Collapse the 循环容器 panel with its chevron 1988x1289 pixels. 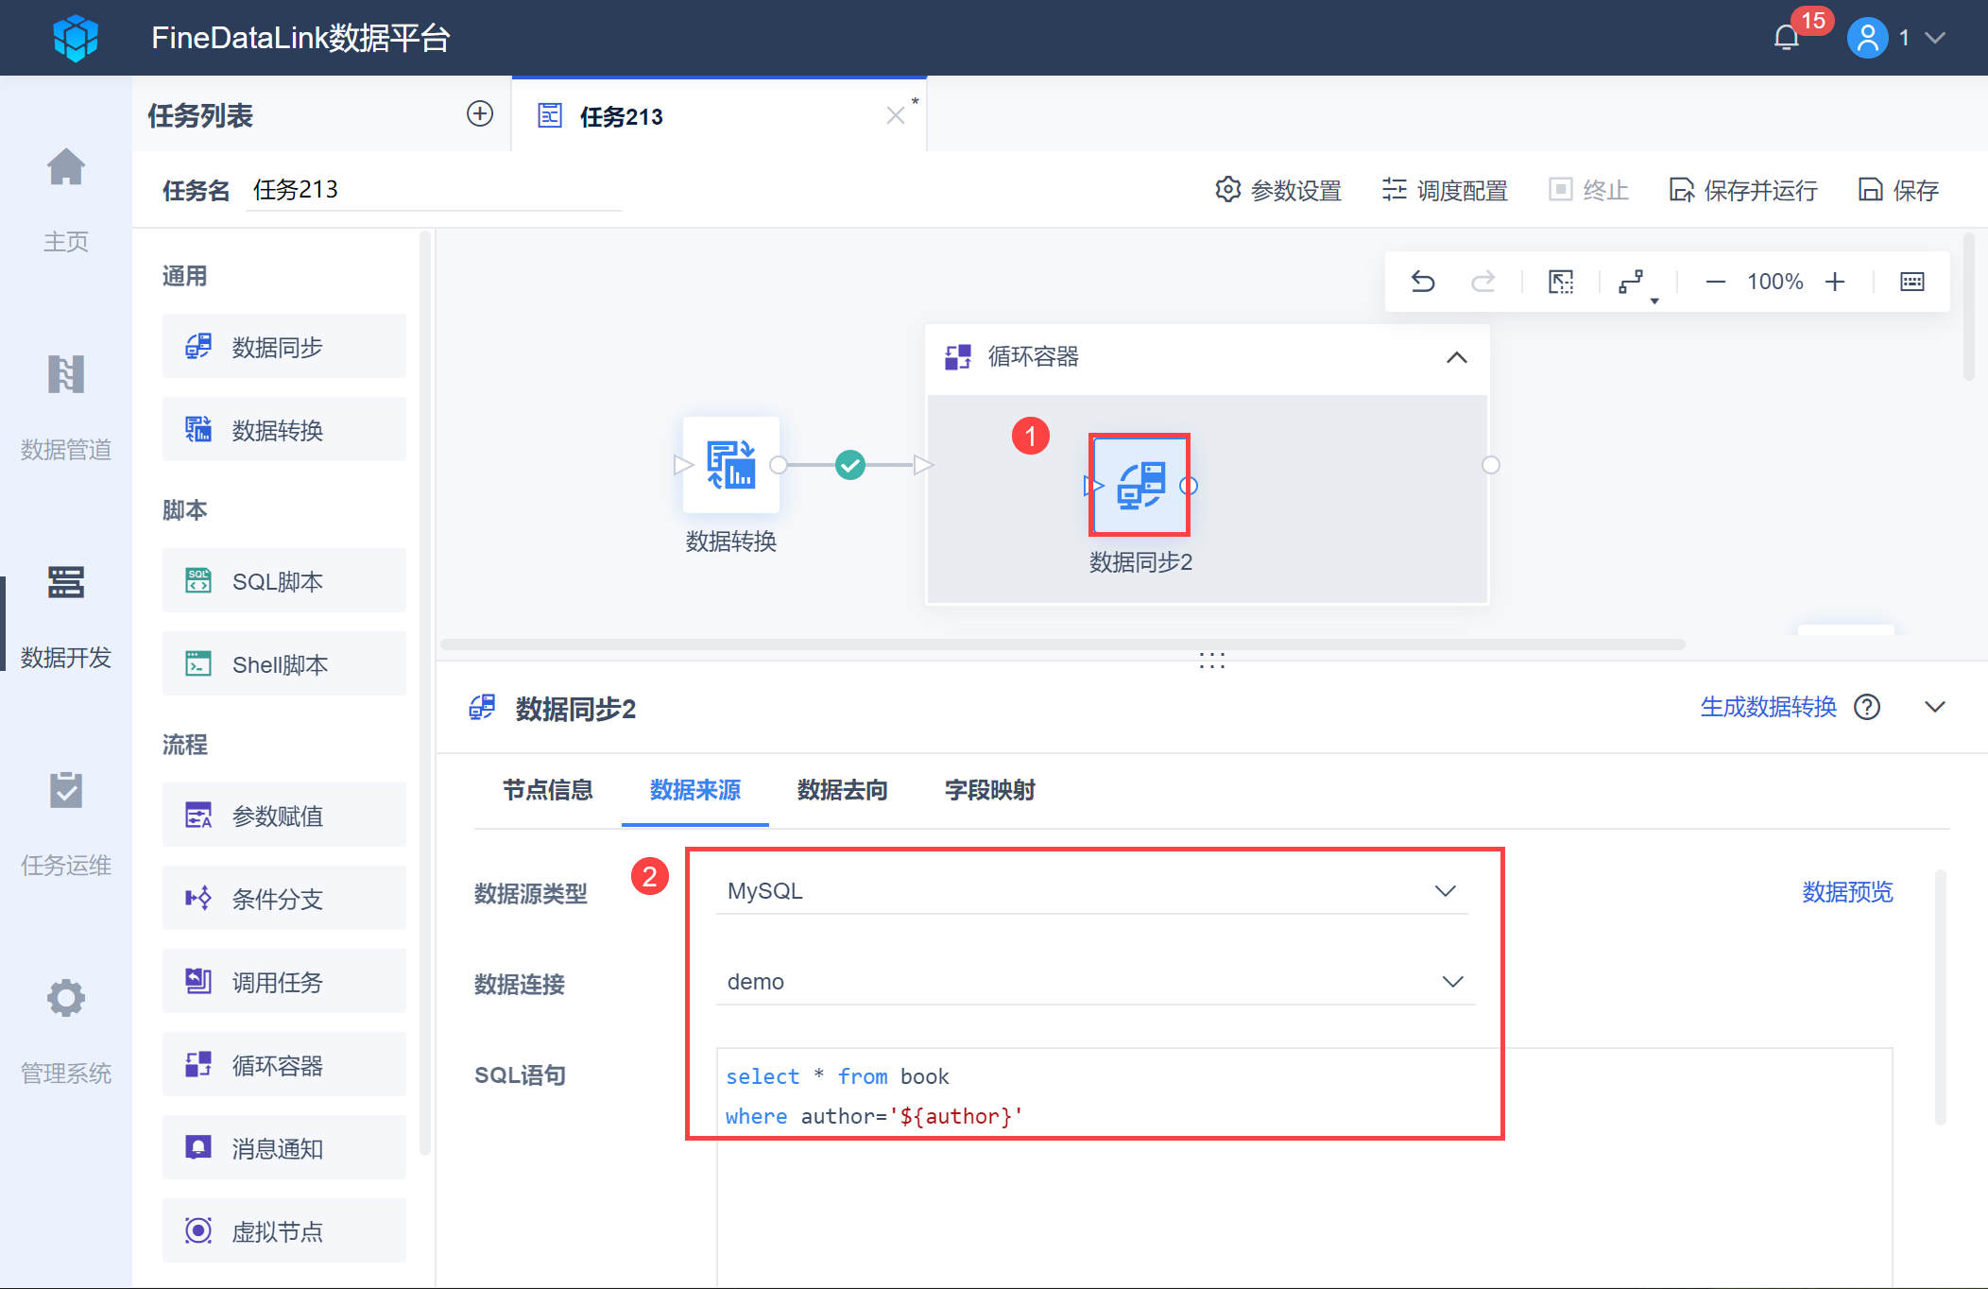click(1456, 358)
